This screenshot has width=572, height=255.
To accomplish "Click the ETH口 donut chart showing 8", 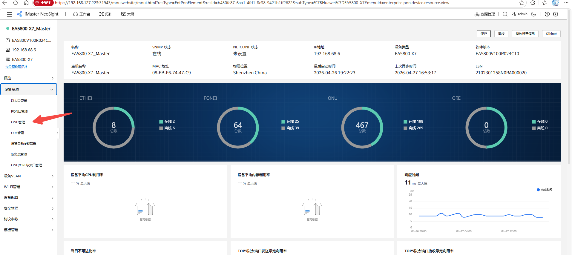I will coord(114,127).
